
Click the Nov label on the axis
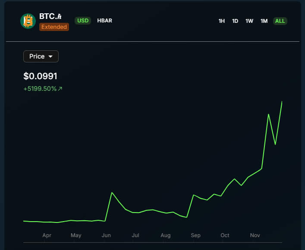click(x=255, y=235)
